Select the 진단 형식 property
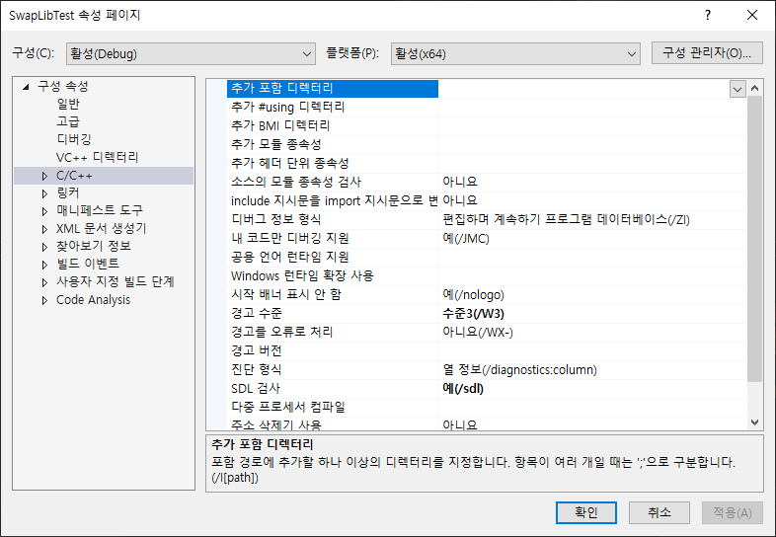Screen dimensions: 776x537 (x=333, y=370)
